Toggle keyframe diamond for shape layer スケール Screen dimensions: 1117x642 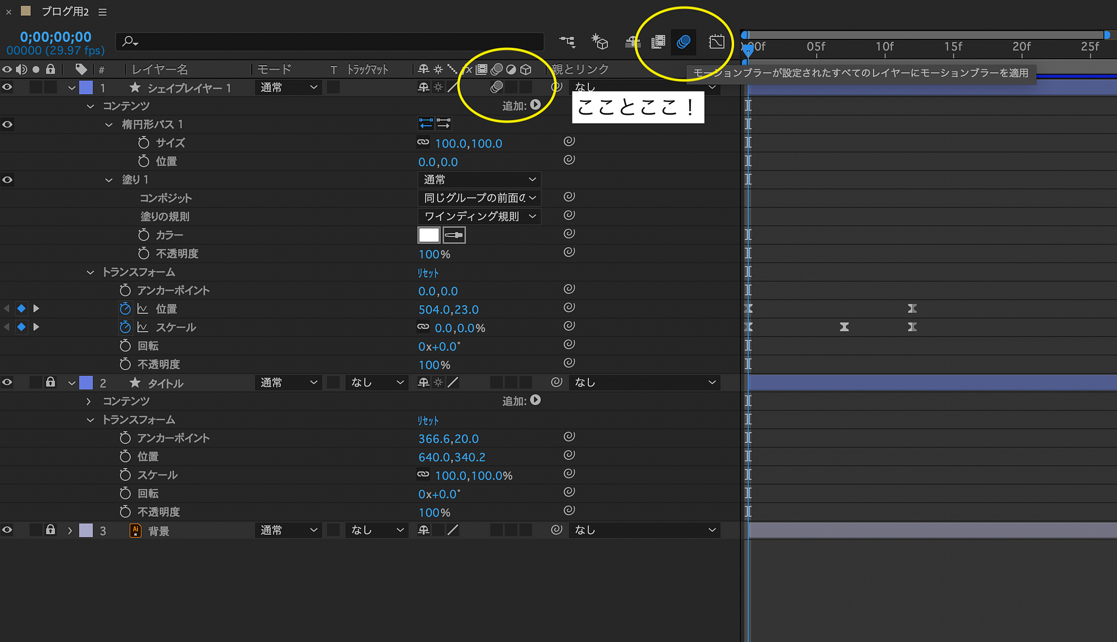tap(21, 327)
